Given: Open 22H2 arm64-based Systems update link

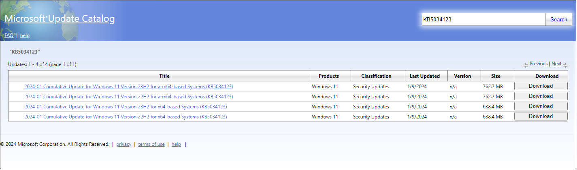Looking at the screenshot, I should coord(129,97).
